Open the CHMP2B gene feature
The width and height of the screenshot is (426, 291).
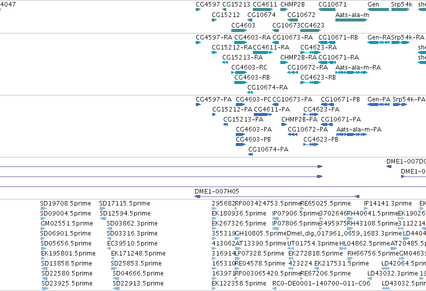point(284,9)
